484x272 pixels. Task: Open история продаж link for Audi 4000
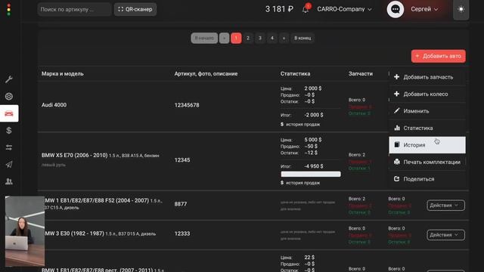click(300, 124)
